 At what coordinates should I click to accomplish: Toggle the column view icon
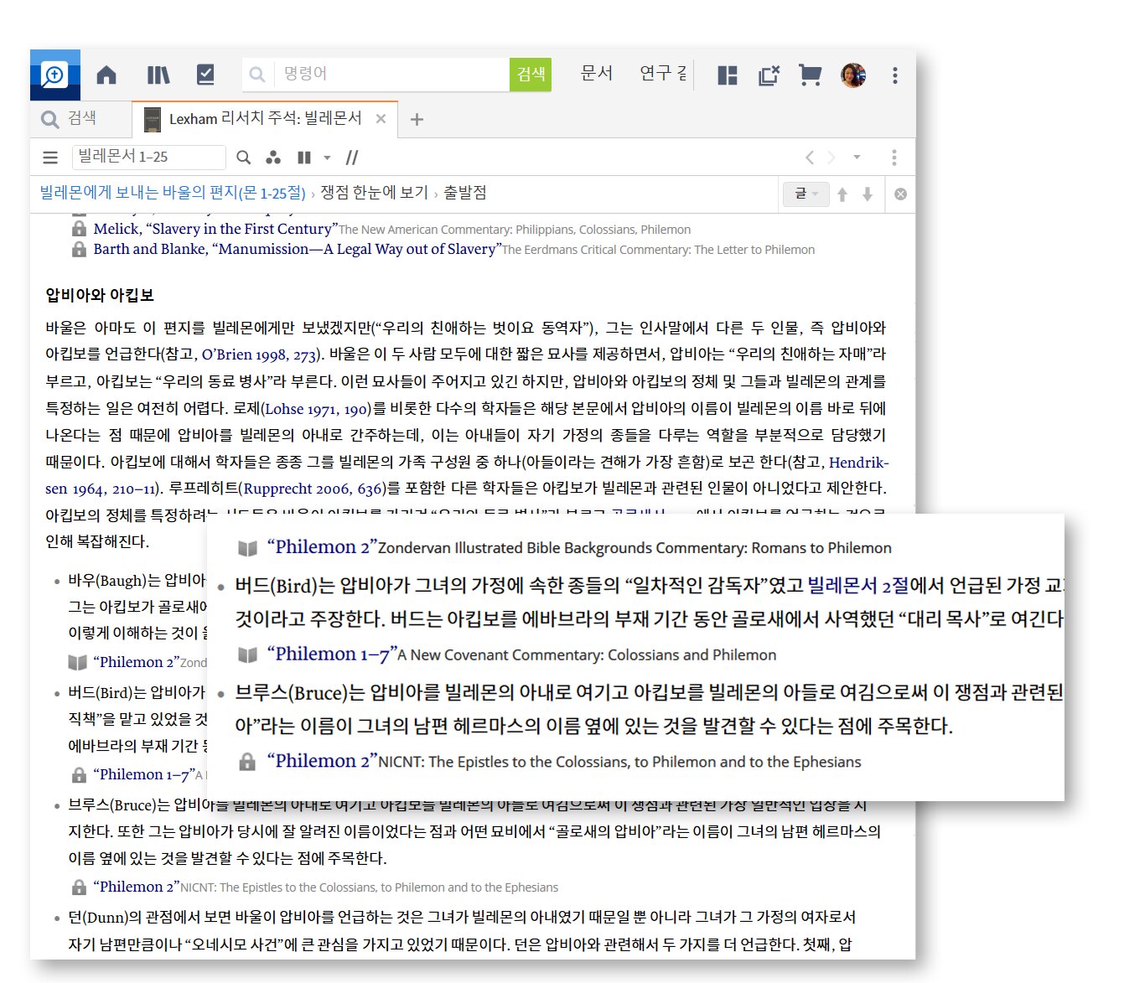(304, 158)
